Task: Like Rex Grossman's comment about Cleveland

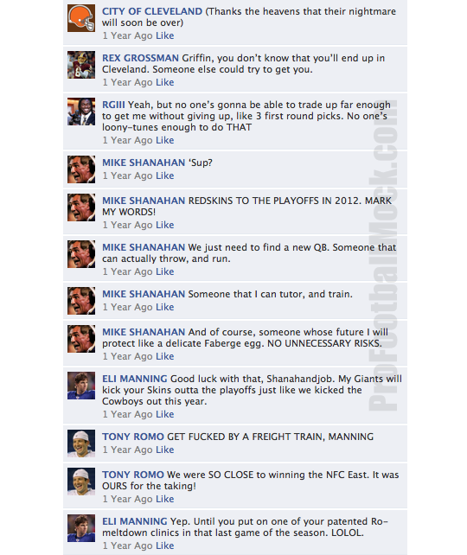Action: (x=164, y=82)
